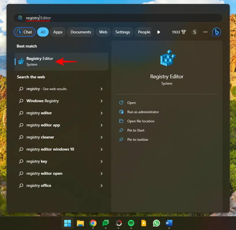Show more filter tabs with arrow
The width and height of the screenshot is (236, 230).
(158, 32)
